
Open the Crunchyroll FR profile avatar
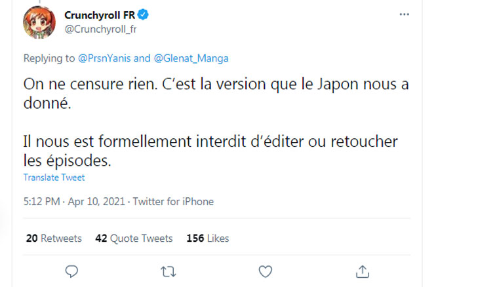coord(39,22)
